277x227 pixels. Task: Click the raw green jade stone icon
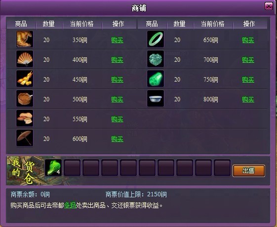coord(156,79)
